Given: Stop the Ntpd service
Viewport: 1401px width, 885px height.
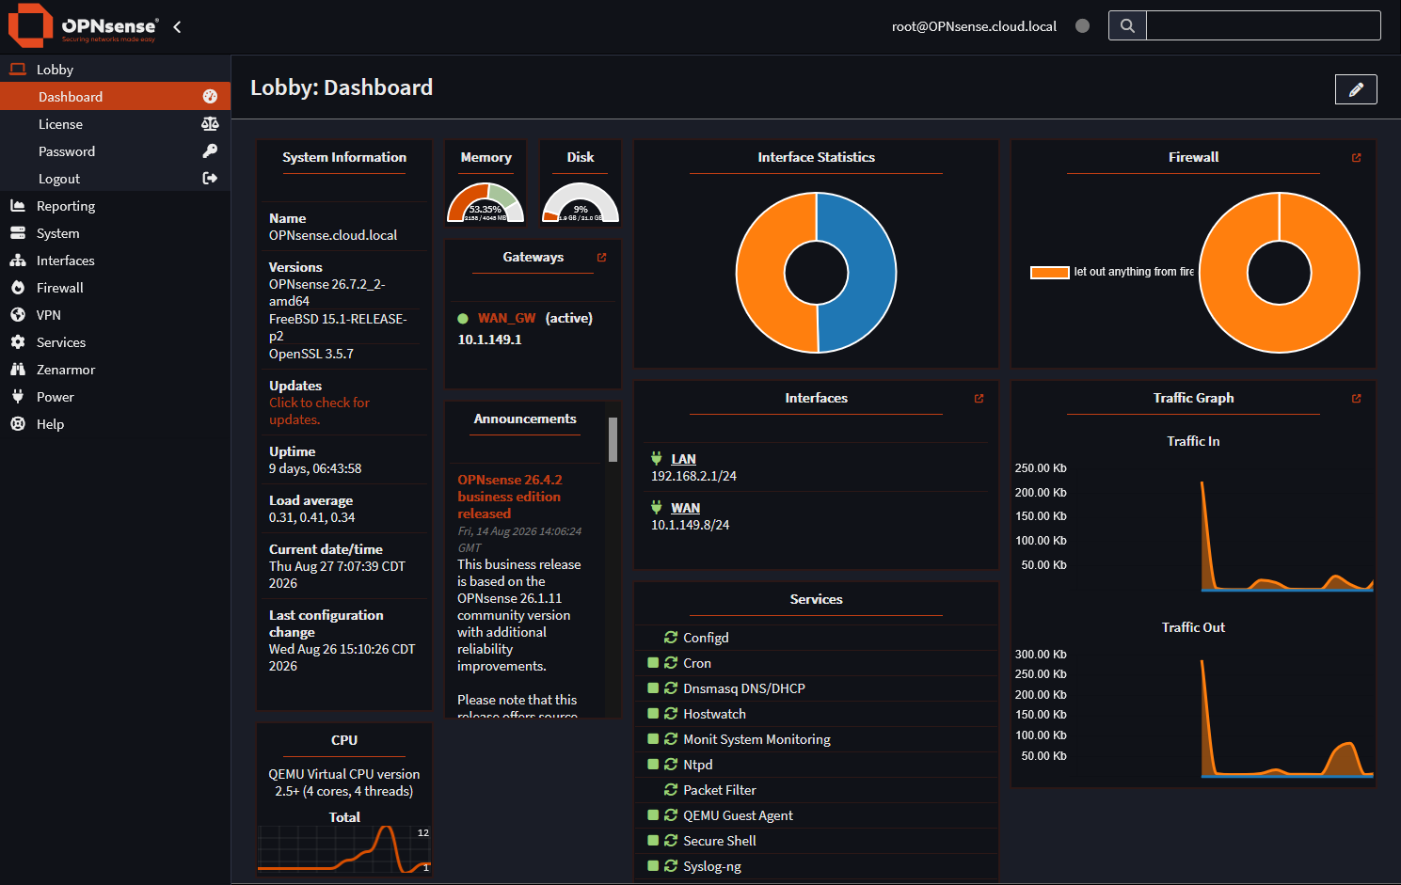Looking at the screenshot, I should coord(653,765).
